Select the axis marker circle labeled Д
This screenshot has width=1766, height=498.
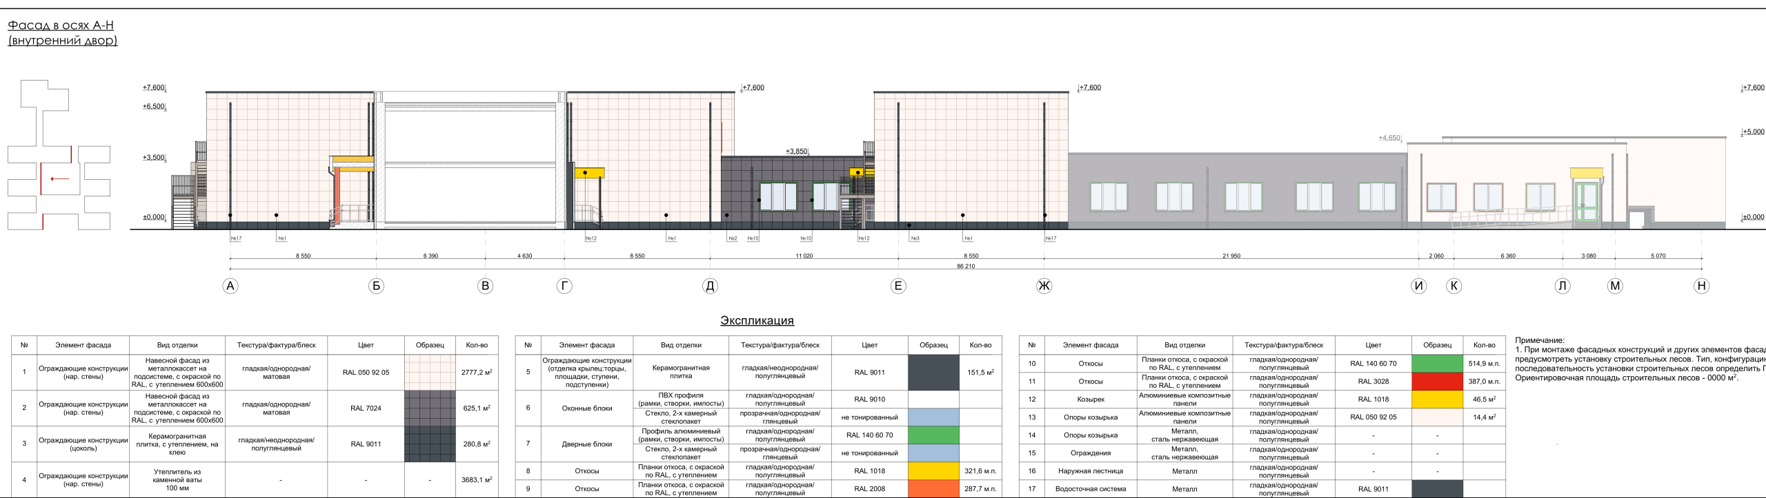pos(710,286)
